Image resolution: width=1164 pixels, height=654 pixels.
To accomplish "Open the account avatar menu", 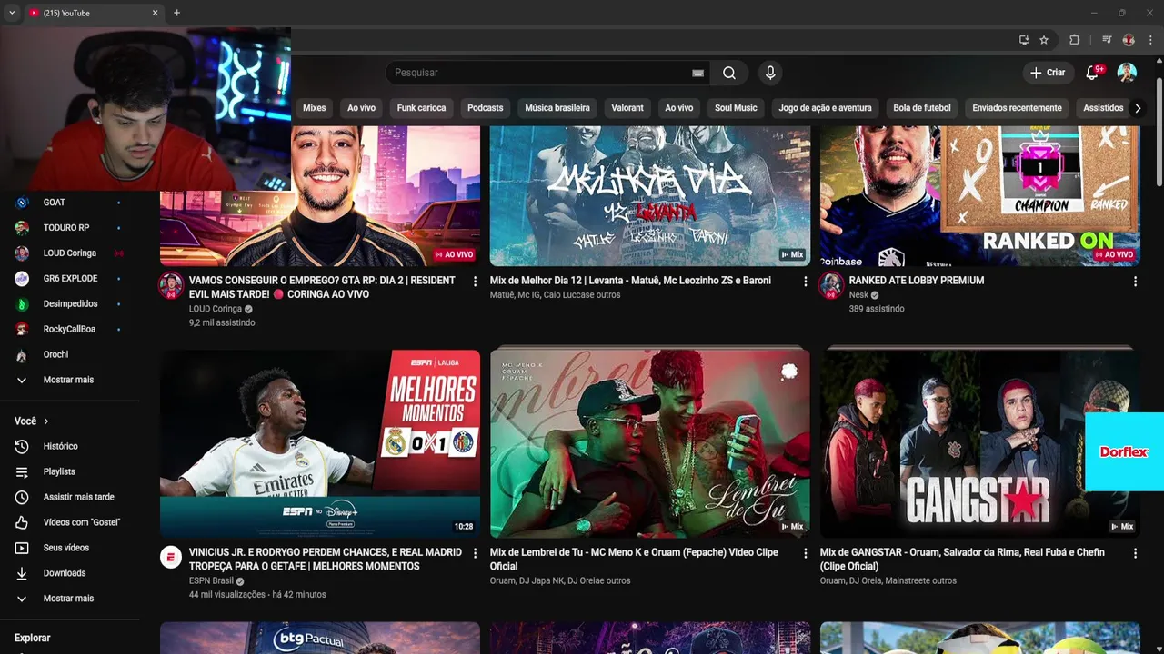I will click(x=1127, y=73).
